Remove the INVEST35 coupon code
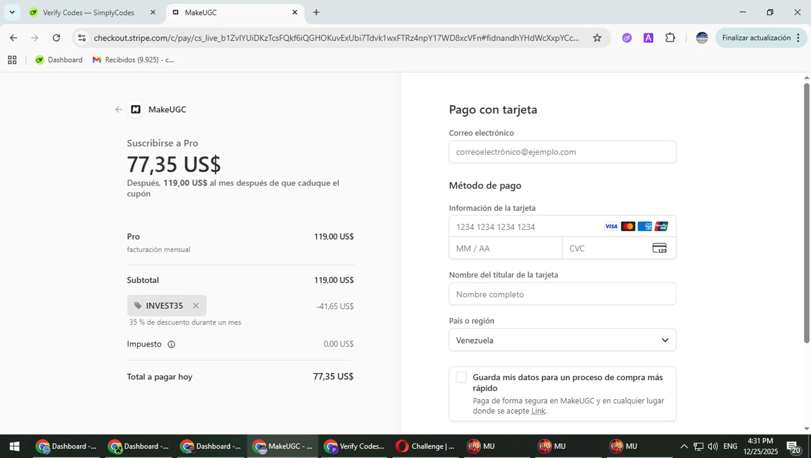 tap(196, 306)
